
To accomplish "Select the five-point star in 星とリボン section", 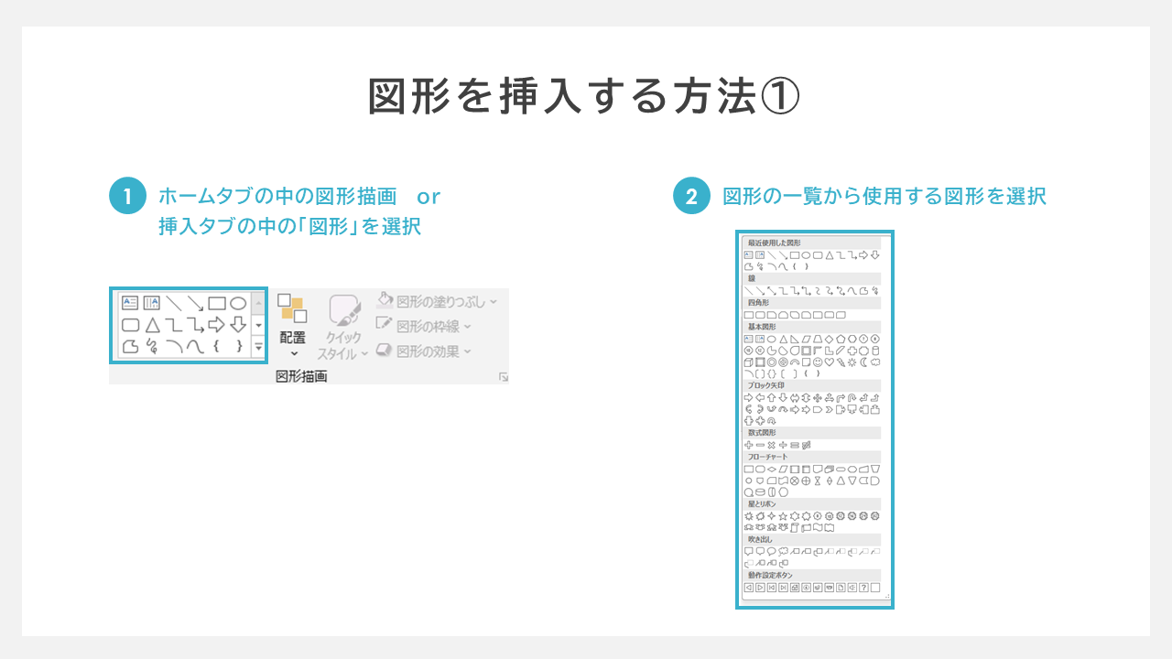I will click(783, 516).
